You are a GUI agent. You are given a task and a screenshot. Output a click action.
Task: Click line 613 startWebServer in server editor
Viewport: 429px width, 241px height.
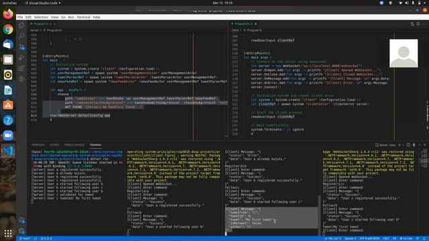[80, 116]
